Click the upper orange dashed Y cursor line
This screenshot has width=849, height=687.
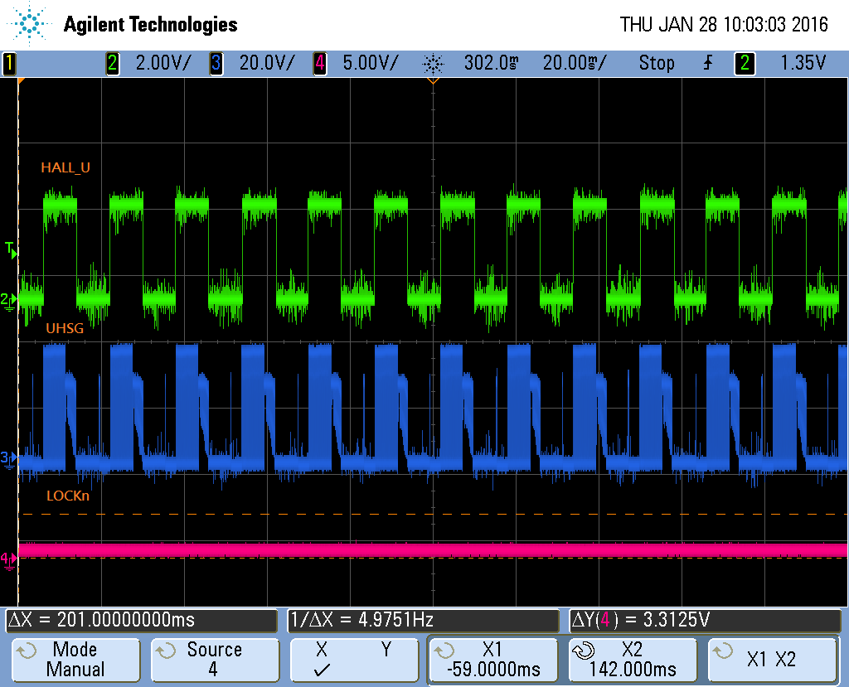pos(433,514)
